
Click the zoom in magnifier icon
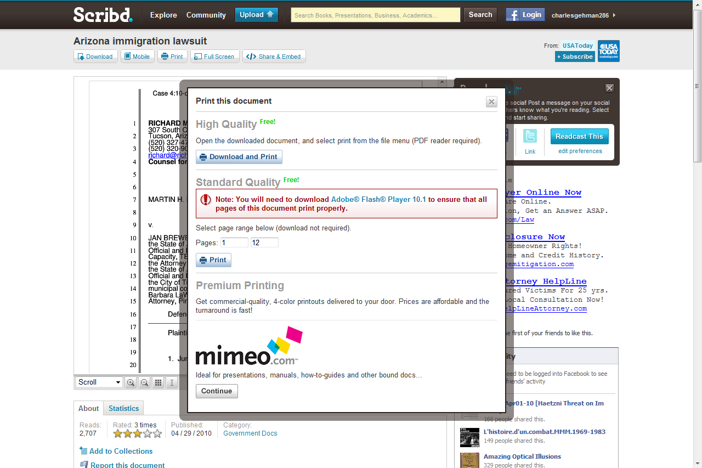(x=131, y=383)
